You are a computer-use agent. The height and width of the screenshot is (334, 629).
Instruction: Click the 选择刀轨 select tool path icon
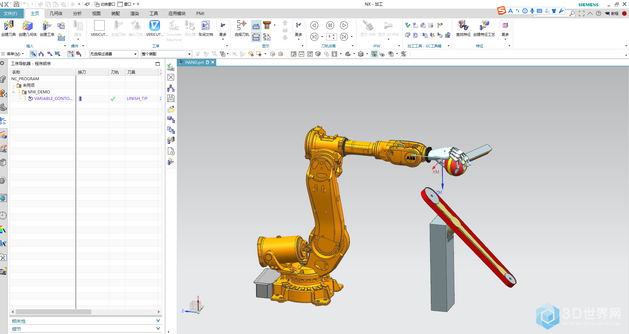coord(242,28)
